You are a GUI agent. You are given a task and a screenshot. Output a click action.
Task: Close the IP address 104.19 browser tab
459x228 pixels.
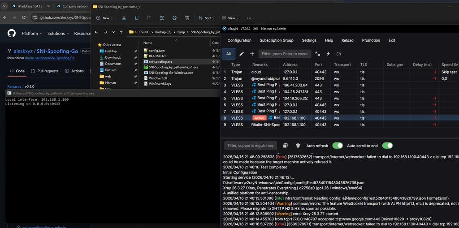[48, 6]
